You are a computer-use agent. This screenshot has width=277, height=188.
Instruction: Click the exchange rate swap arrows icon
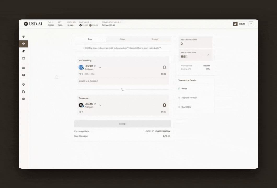[153, 131]
